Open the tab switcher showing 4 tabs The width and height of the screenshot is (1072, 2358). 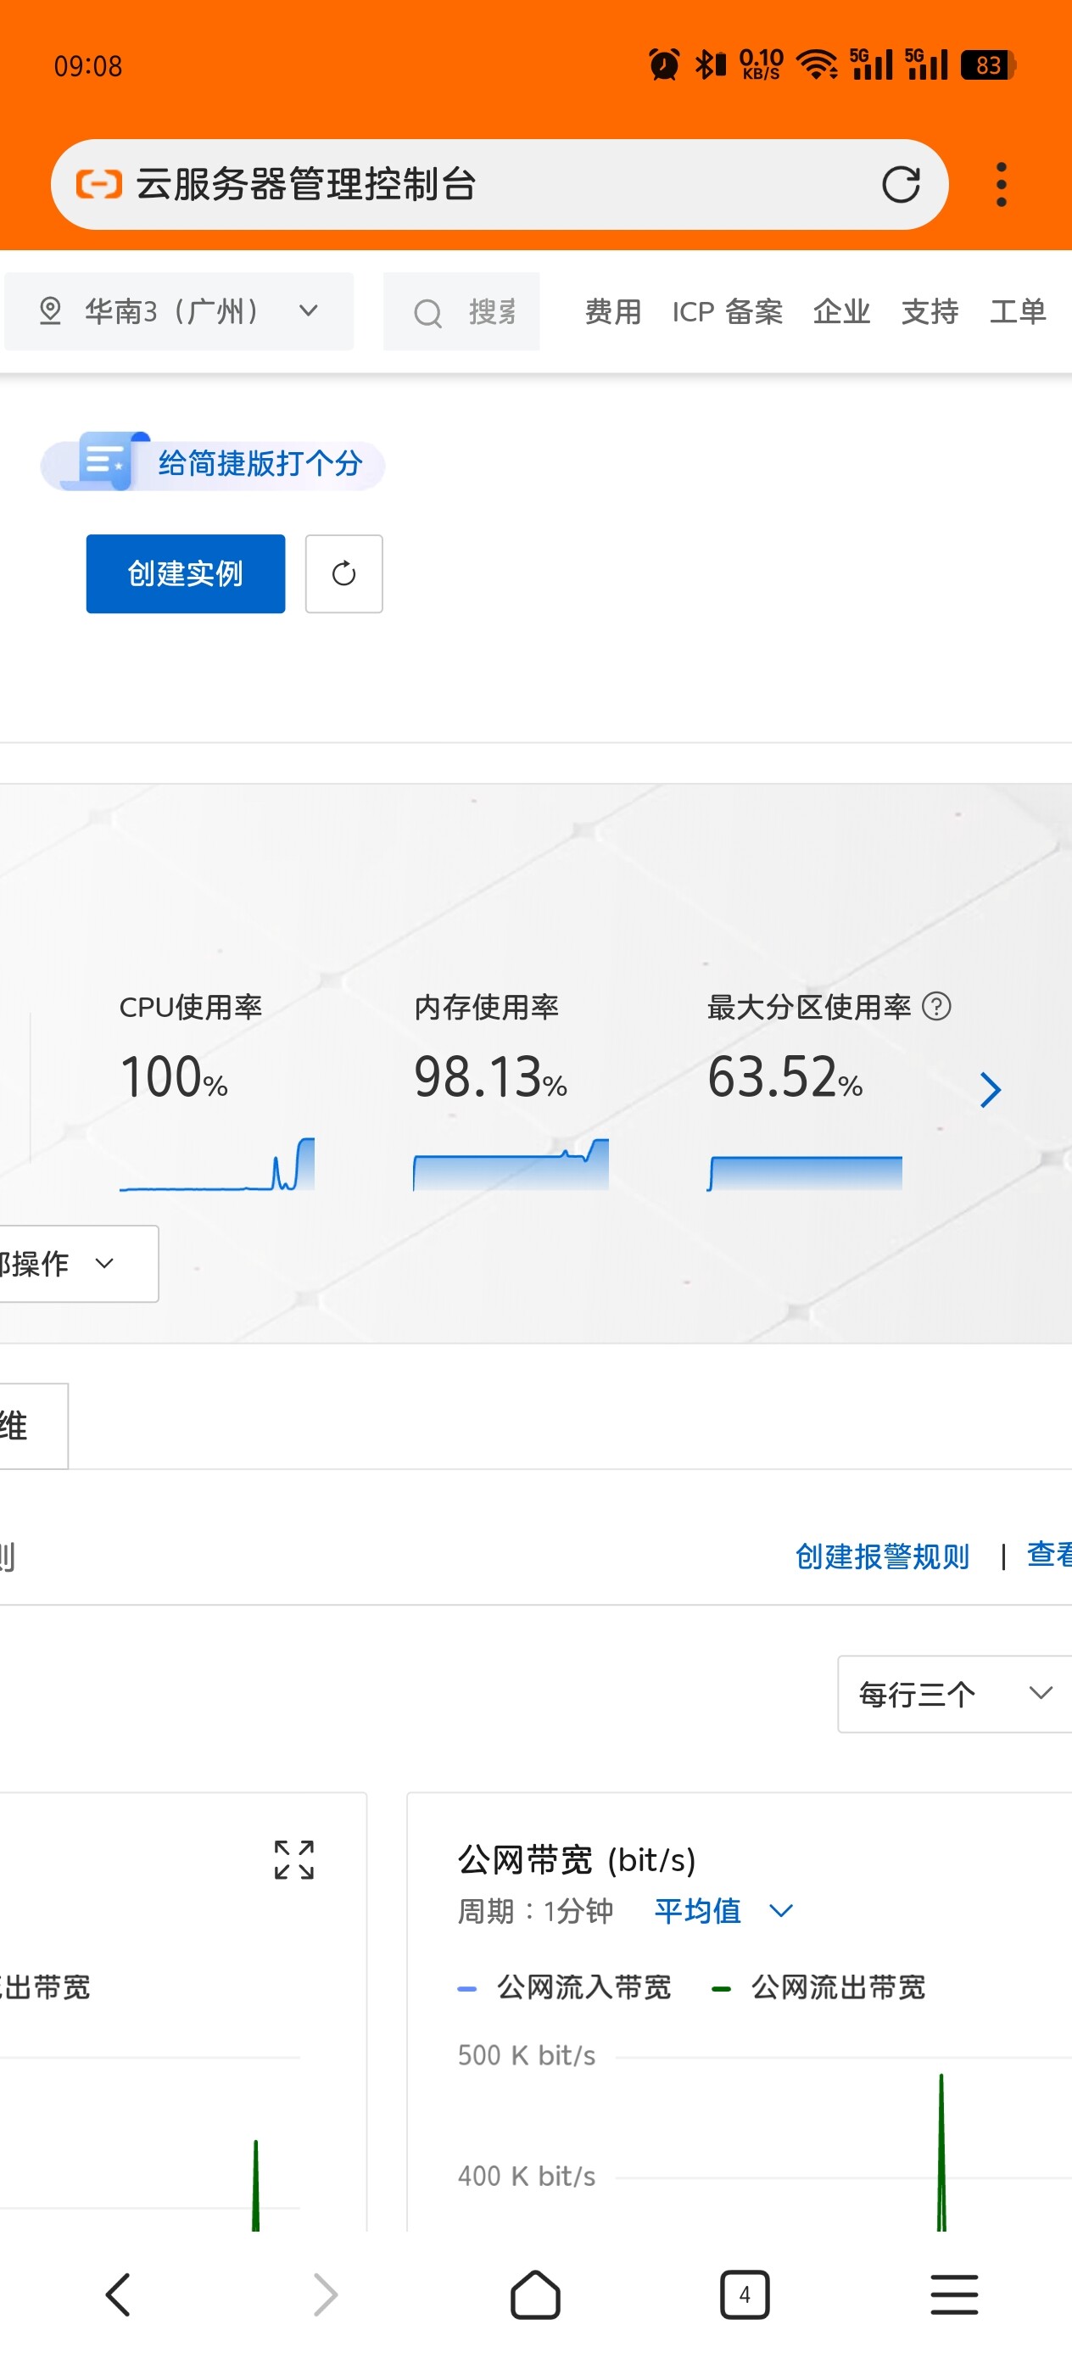coord(745,2295)
